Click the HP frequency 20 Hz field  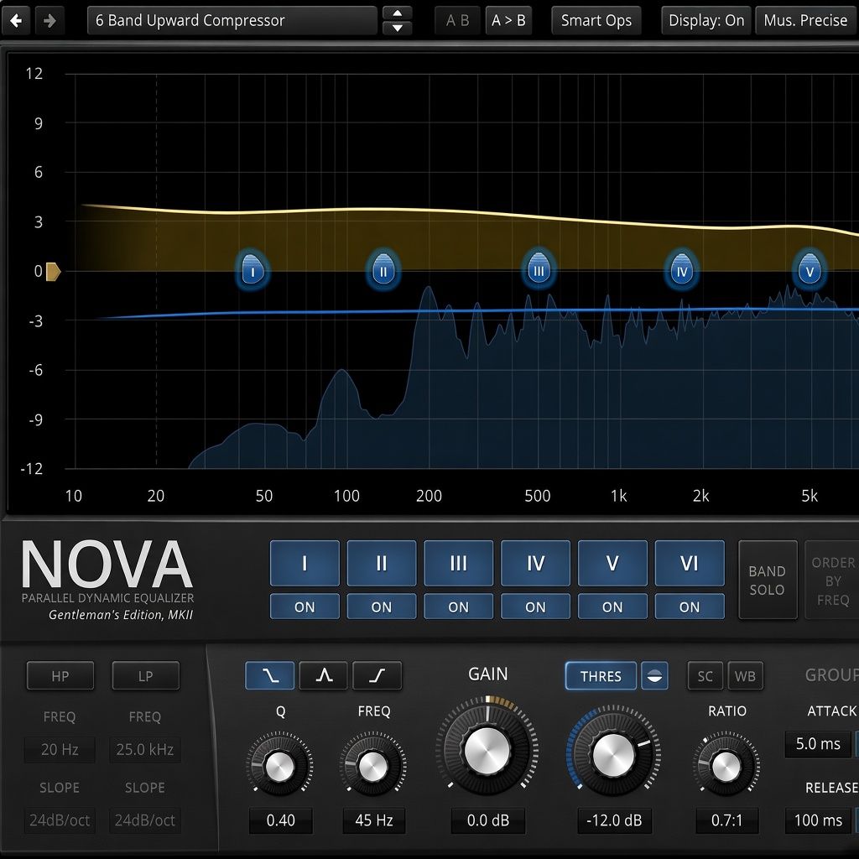60,749
